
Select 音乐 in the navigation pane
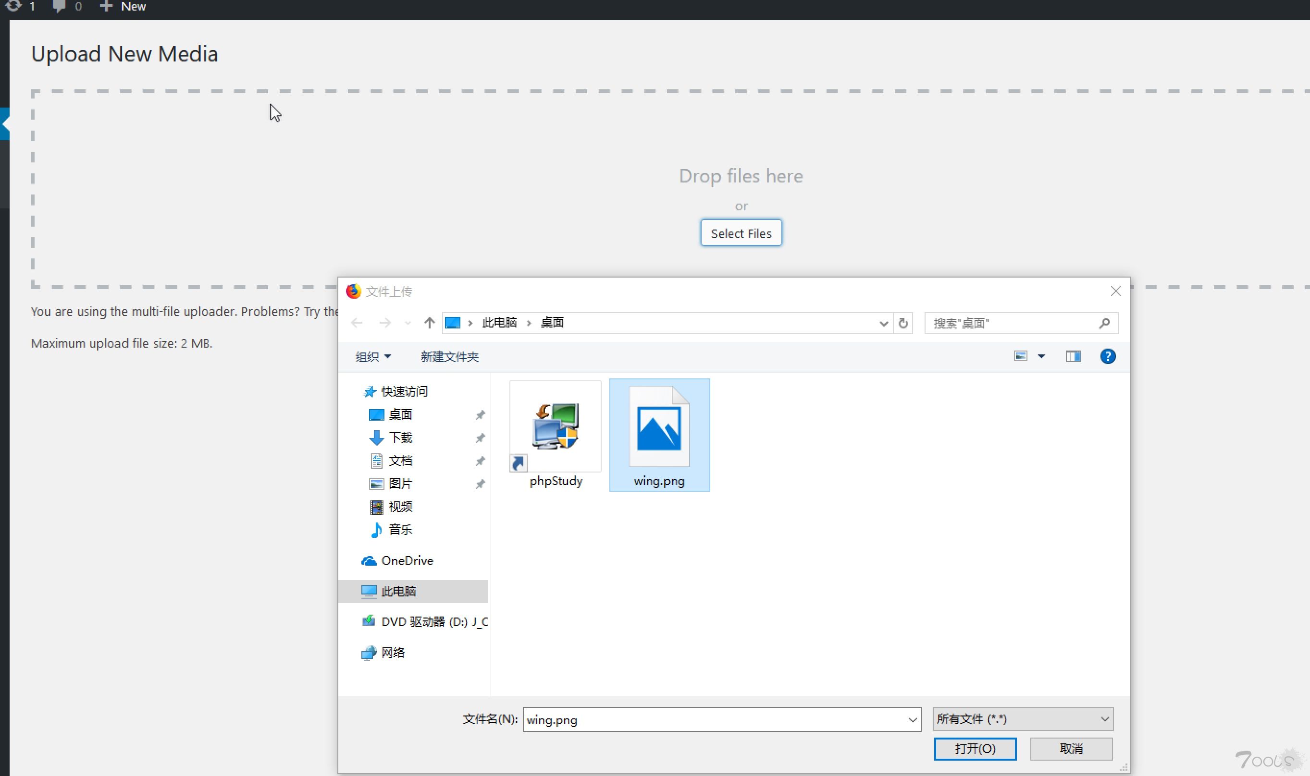[400, 530]
